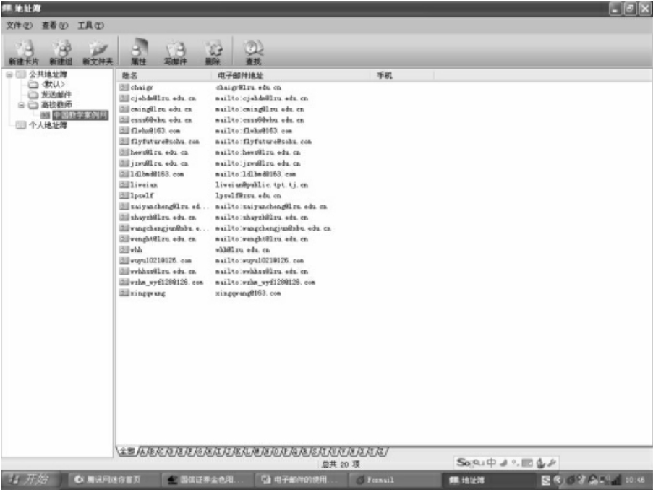This screenshot has height=490, width=653.
Task: Click the card icon beside chaigr
Action: (x=124, y=87)
